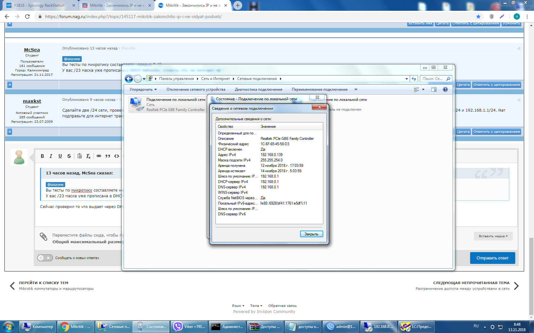The height and width of the screenshot is (333, 534).
Task: Click 'Переименование подключения' in Explorer toolbar
Action: (319, 89)
